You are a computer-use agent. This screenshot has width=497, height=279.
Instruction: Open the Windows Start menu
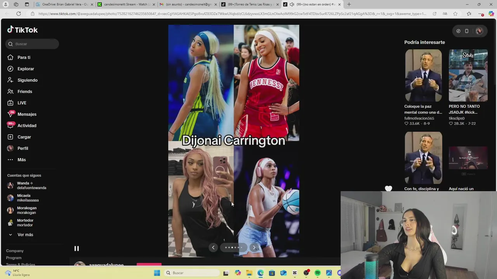[x=157, y=273]
